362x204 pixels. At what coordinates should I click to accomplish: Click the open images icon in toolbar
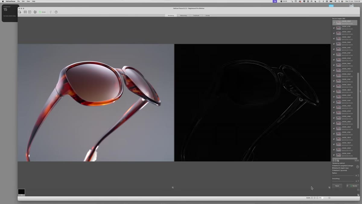[20, 12]
